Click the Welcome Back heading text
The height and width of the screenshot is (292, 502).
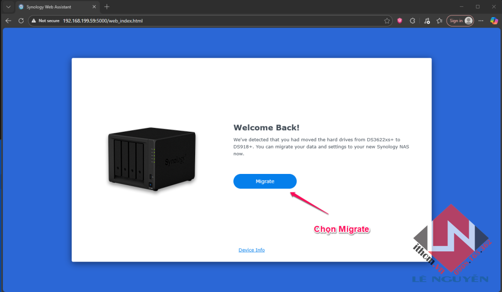267,127
